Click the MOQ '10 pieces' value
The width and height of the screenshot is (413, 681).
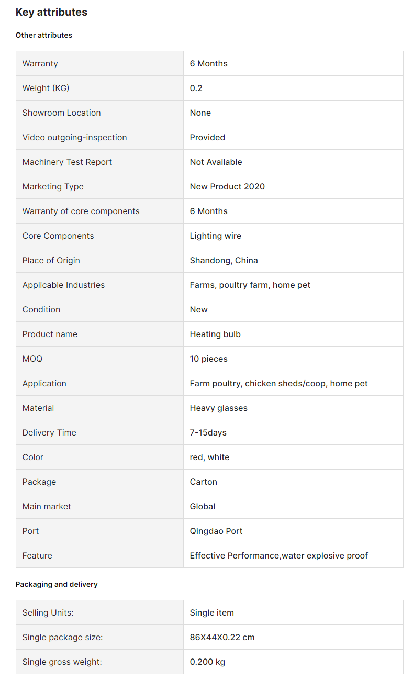(x=209, y=359)
